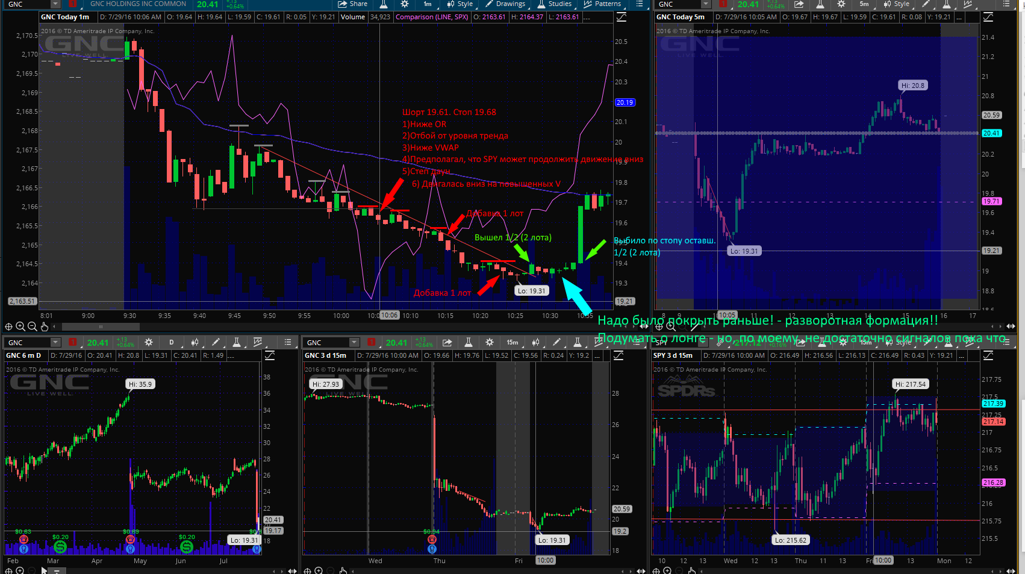1025x574 pixels.
Task: Expand the ellipsis in GNC Today 1m header
Action: coord(587,17)
